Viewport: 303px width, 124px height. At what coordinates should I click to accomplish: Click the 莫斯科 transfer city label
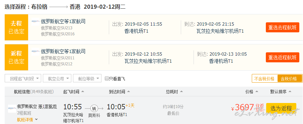tap(94, 116)
